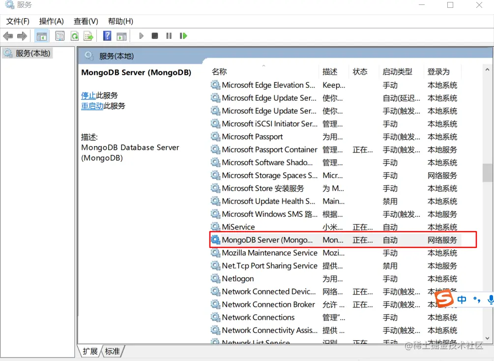The image size is (494, 361).
Task: Toggle the Chinese/English 中 input mode
Action: coord(462,300)
